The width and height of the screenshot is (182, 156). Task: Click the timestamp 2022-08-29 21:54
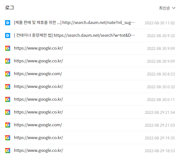pos(160,113)
